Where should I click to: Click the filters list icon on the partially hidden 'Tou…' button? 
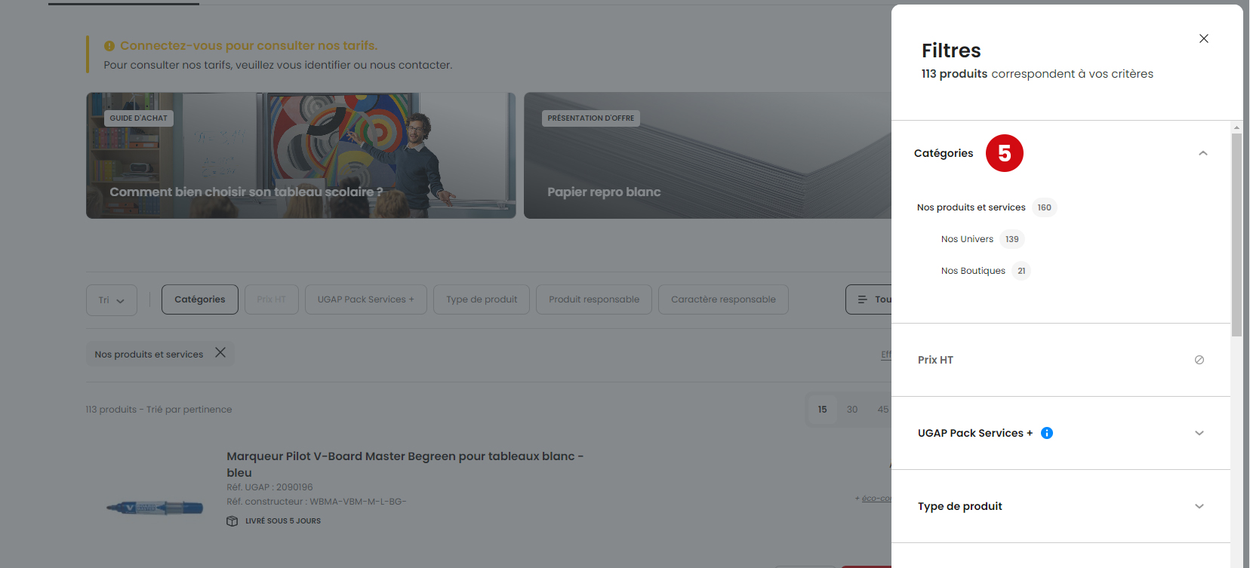coord(863,299)
